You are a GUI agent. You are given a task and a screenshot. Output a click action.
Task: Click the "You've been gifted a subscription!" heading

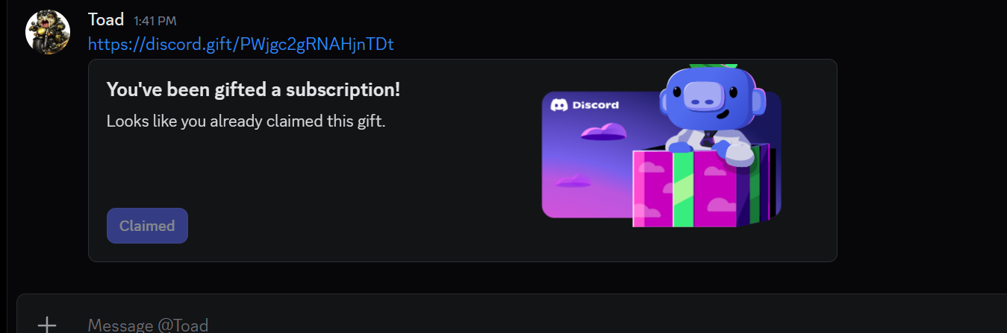[254, 89]
